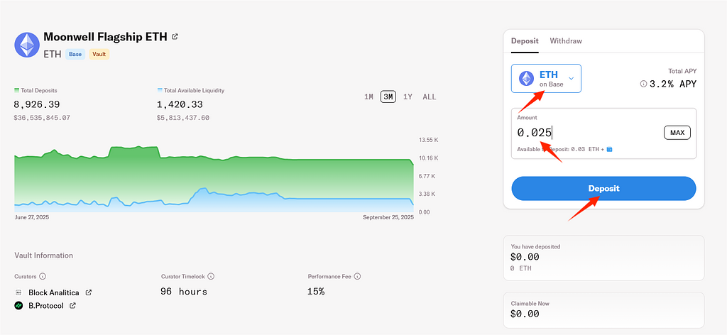Click the info icon next to Curator Timelock
Image resolution: width=727 pixels, height=335 pixels.
point(211,276)
